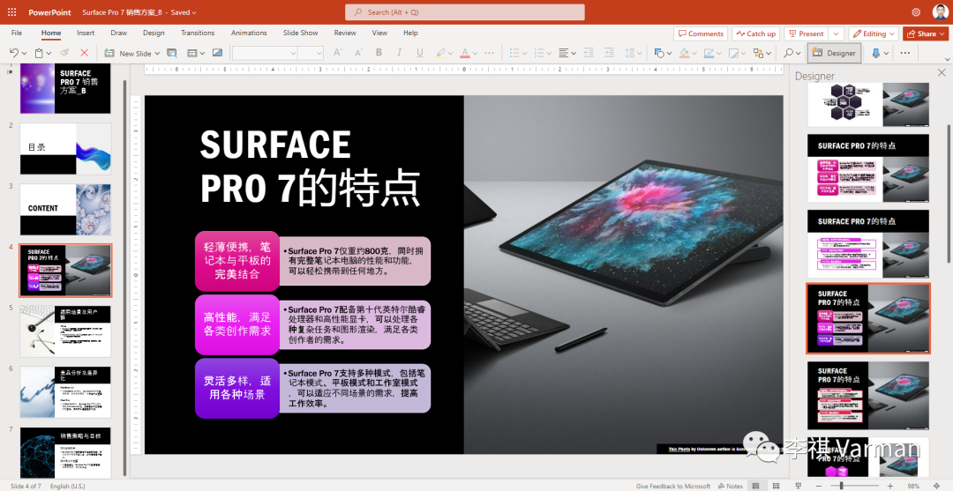Open the ribbon overflow ellipsis menu
Screen dimensions: 953x491
point(905,54)
